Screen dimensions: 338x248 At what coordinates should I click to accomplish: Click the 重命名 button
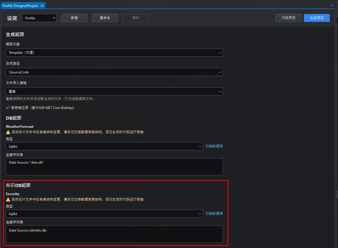(105, 18)
